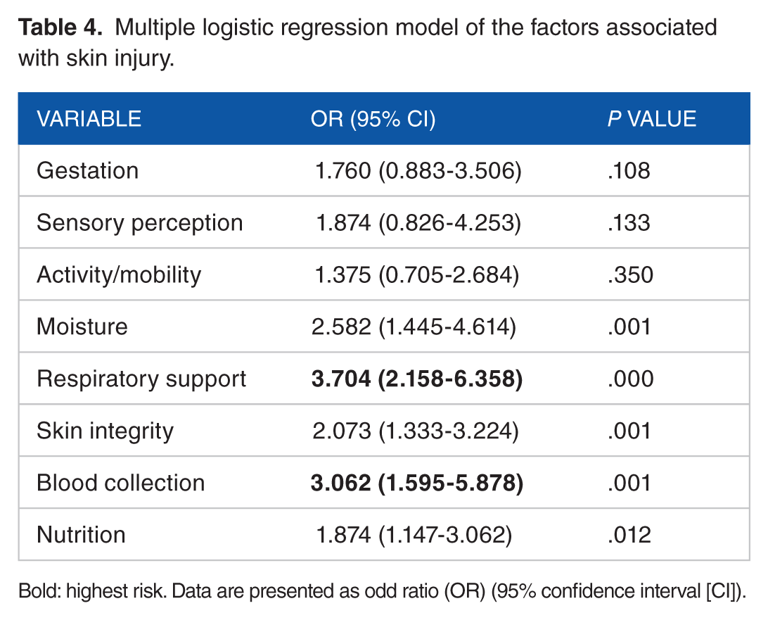Click the .108 P value cell
Viewport: 768px width, 620px height.
pos(629,171)
